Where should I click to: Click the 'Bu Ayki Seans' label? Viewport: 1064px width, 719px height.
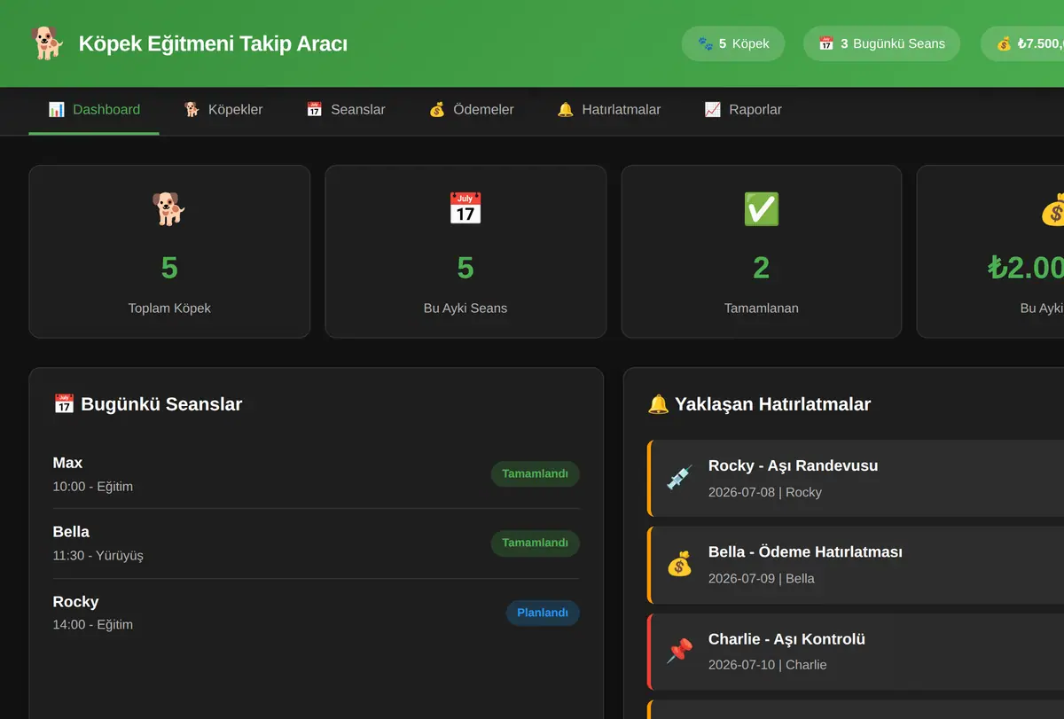[x=465, y=309]
